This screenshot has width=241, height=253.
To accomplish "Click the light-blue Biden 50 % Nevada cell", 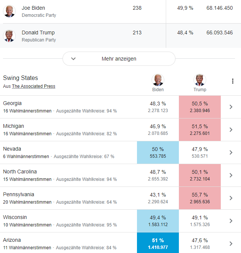I will [x=158, y=152].
